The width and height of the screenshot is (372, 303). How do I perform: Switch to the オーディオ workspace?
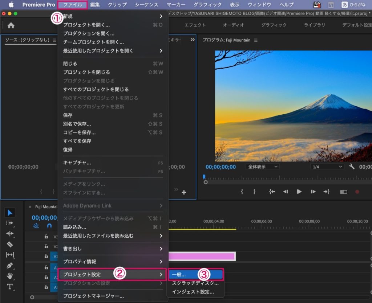(x=234, y=25)
